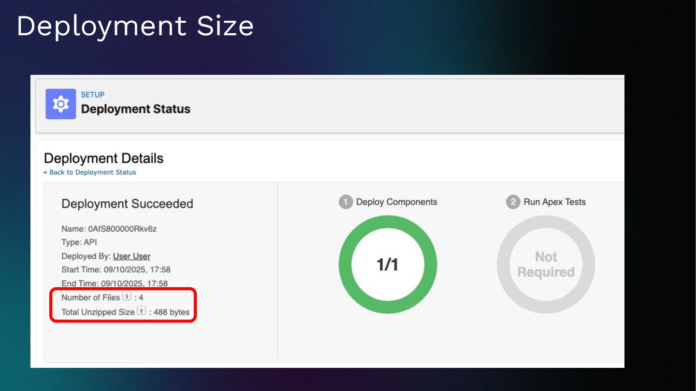Screen dimensions: 696x391
Task: Click the Run Apex Tests step label
Action: [x=554, y=202]
